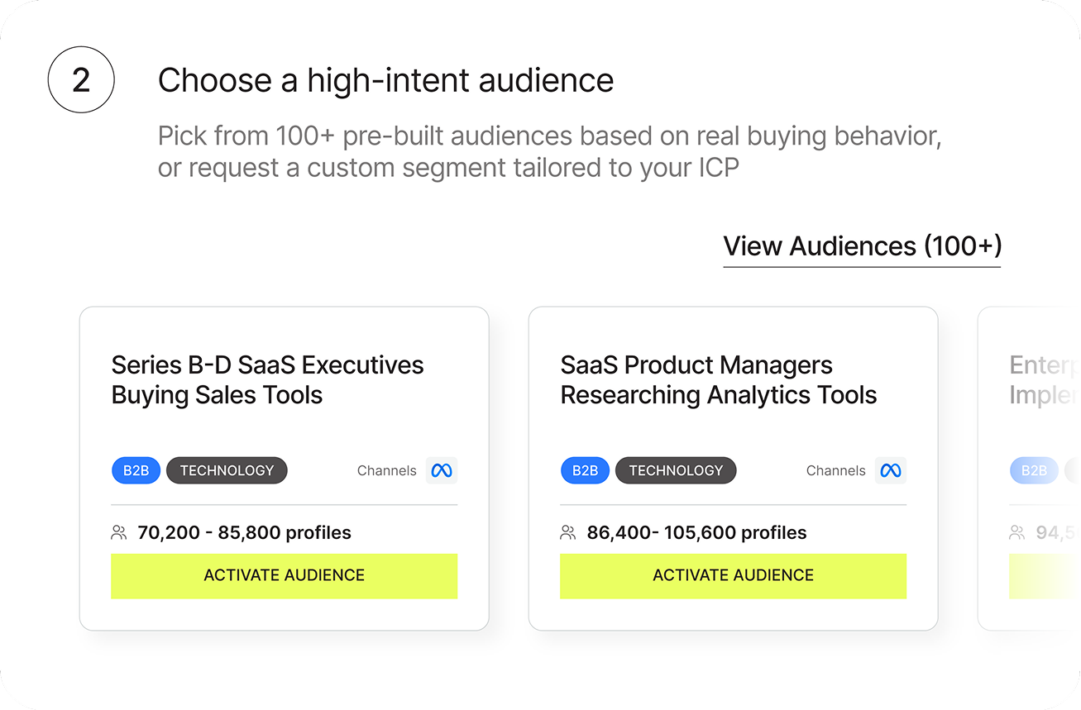Click the Meta channel icon on Series B-D card
The width and height of the screenshot is (1081, 710).
click(x=442, y=470)
